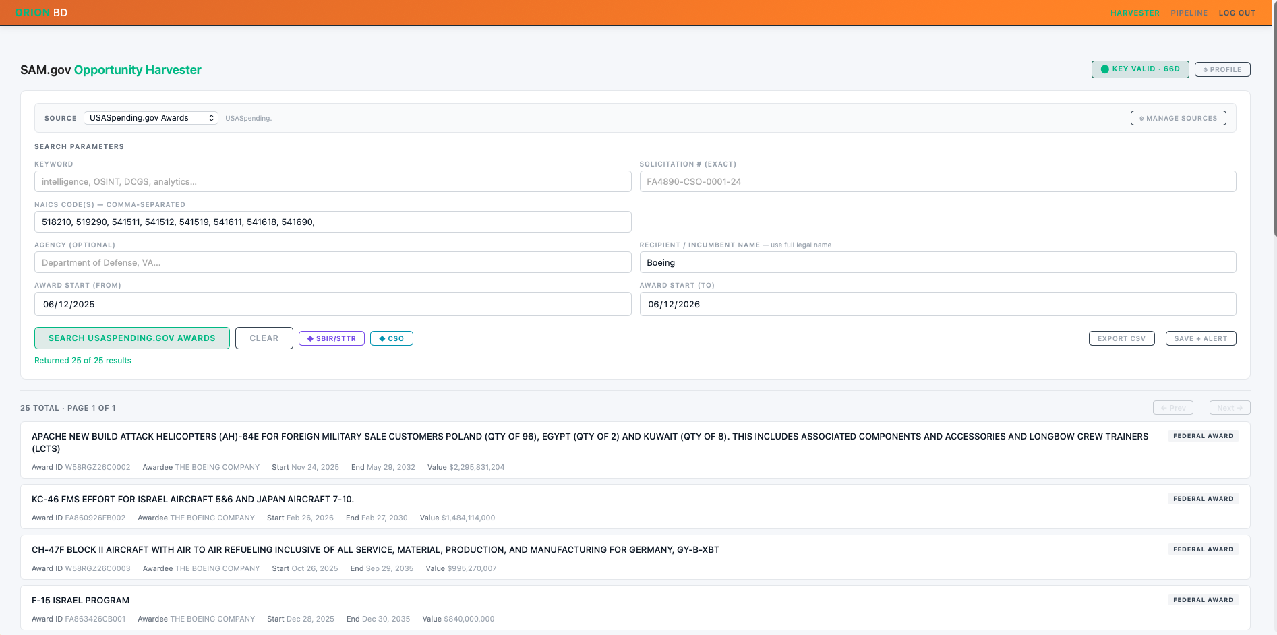The height and width of the screenshot is (635, 1277).
Task: Click the Next page button
Action: click(x=1229, y=408)
